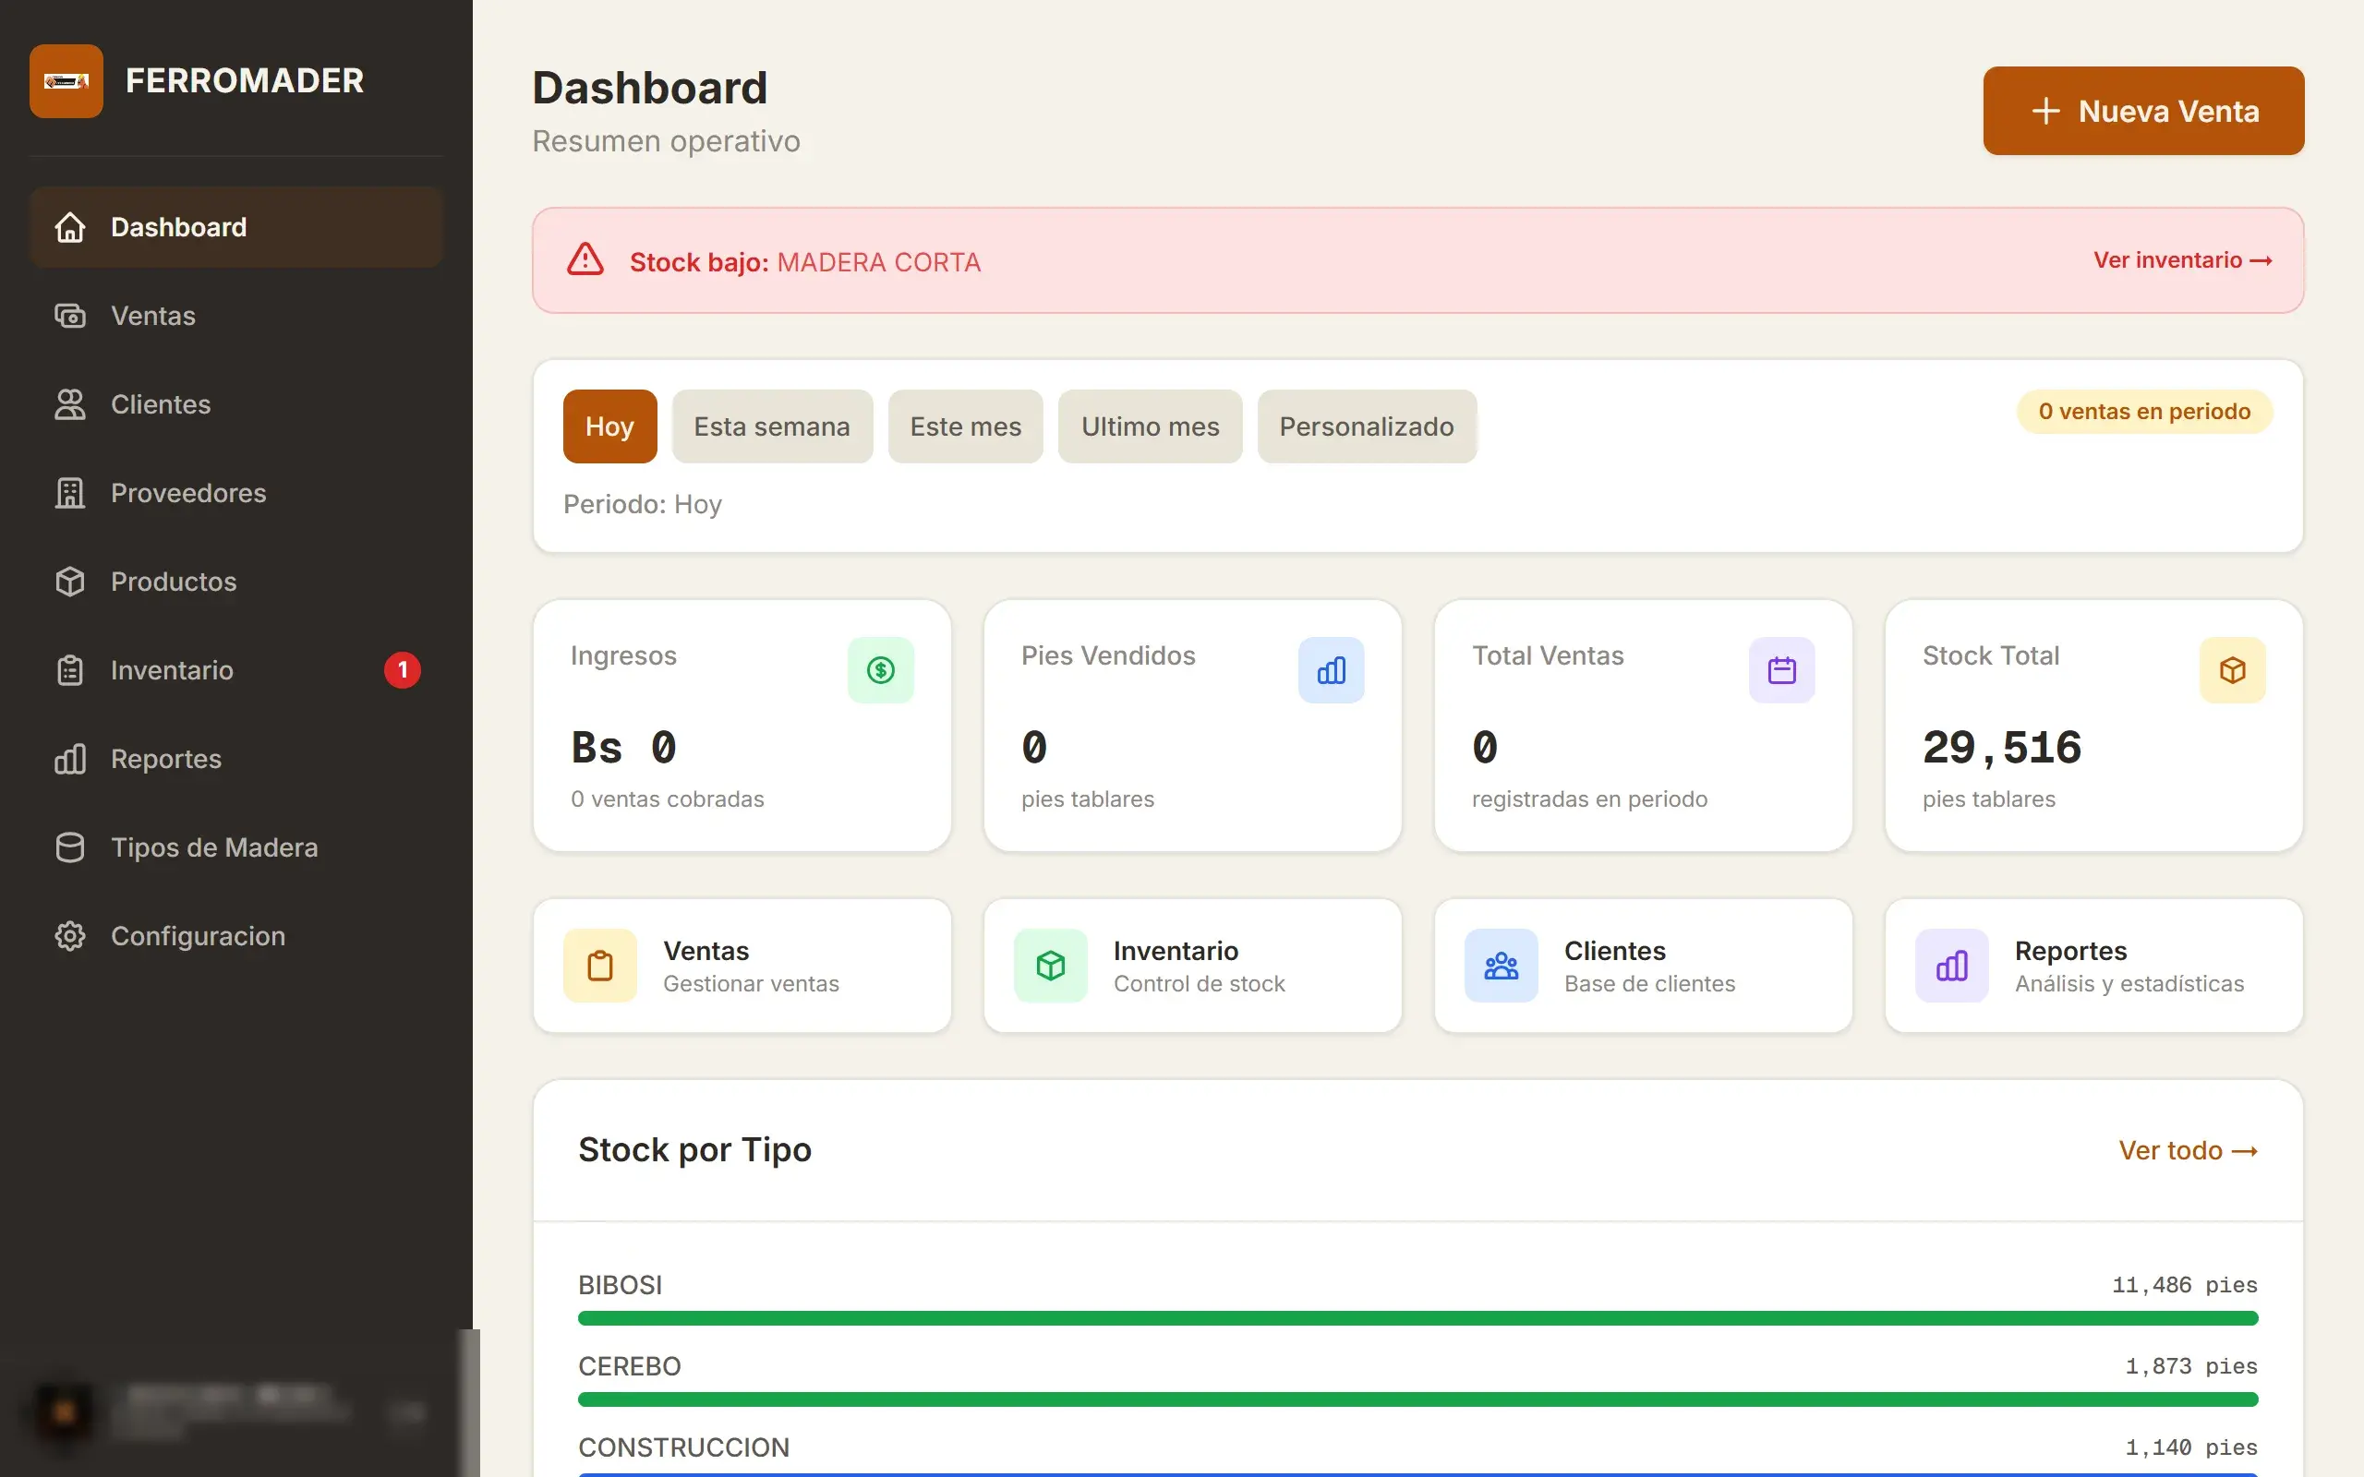Image resolution: width=2364 pixels, height=1477 pixels.
Task: Open the Inventario Control de stock card
Action: point(1193,967)
